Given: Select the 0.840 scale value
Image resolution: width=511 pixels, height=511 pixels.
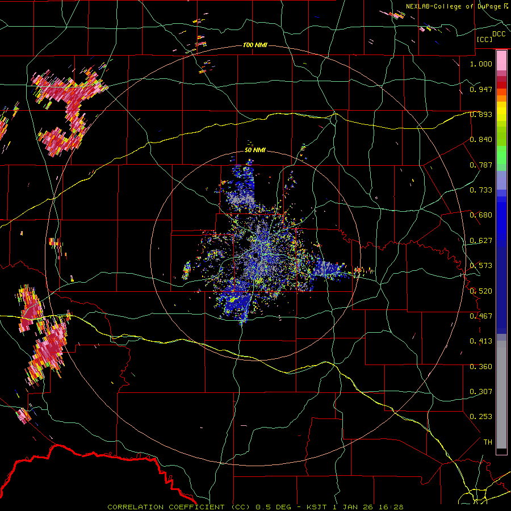Looking at the screenshot, I should click(x=481, y=139).
